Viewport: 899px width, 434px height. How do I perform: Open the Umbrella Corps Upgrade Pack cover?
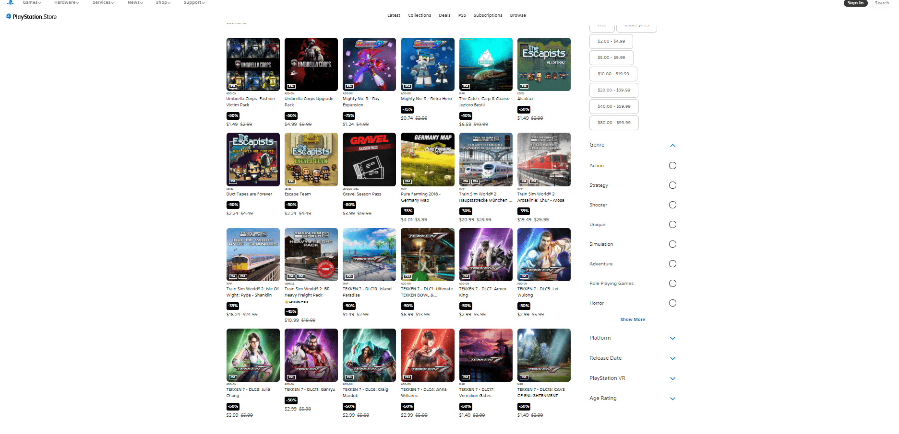[x=311, y=64]
